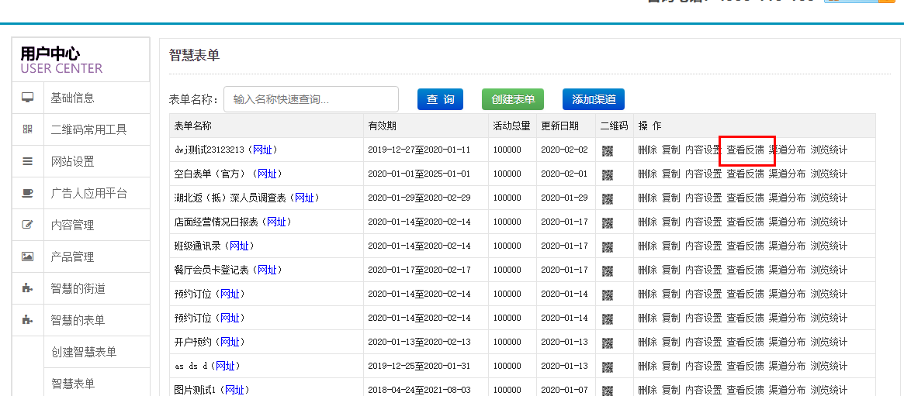The height and width of the screenshot is (396, 904).
Task: Focus the 表单名称 search input field
Action: tap(310, 99)
